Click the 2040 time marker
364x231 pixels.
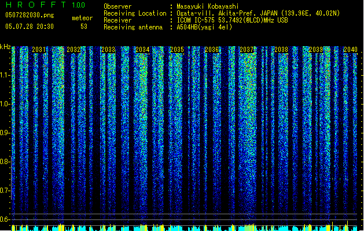click(351, 50)
